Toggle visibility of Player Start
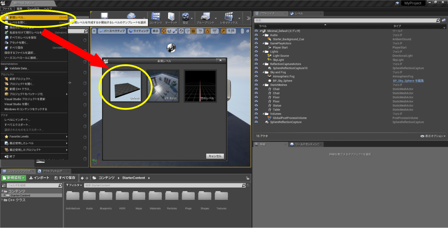Image resolution: width=448 pixels, height=228 pixels. [256, 48]
